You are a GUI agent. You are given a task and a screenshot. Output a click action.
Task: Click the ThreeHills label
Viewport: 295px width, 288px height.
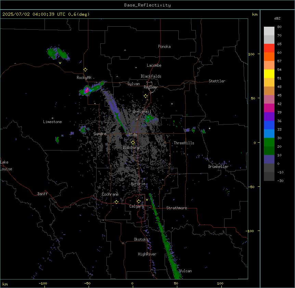pyautogui.click(x=184, y=143)
